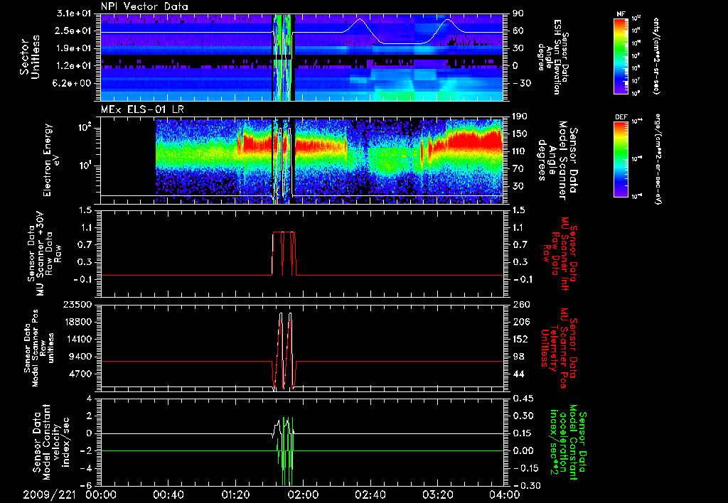Click the "110" scanner angle tick value
Image resolution: width=728 pixels, height=503 pixels.
click(520, 151)
